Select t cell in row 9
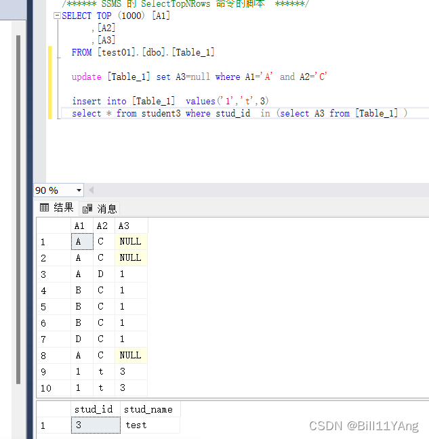Screen dimensions: 429x439 (x=104, y=371)
